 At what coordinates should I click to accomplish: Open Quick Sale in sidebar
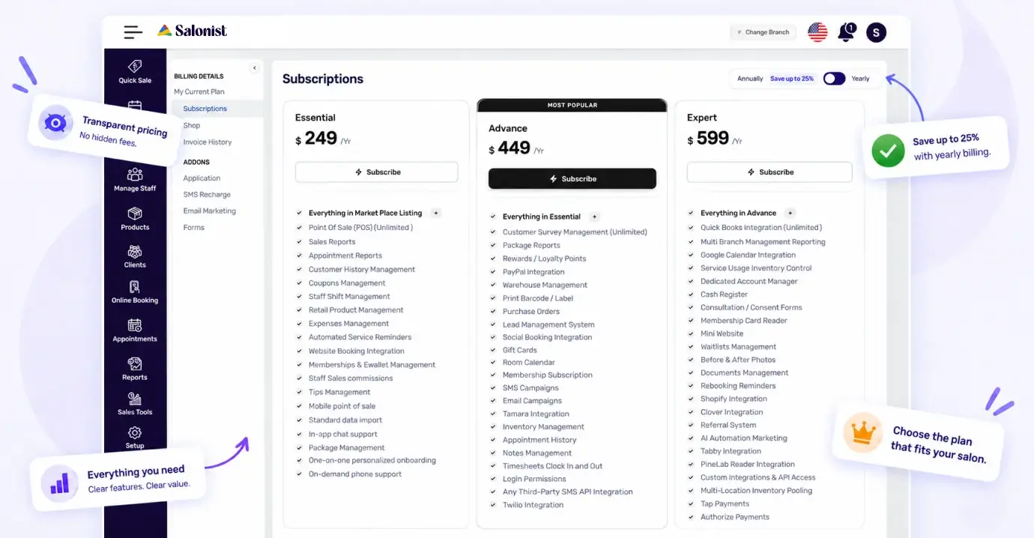coord(135,72)
